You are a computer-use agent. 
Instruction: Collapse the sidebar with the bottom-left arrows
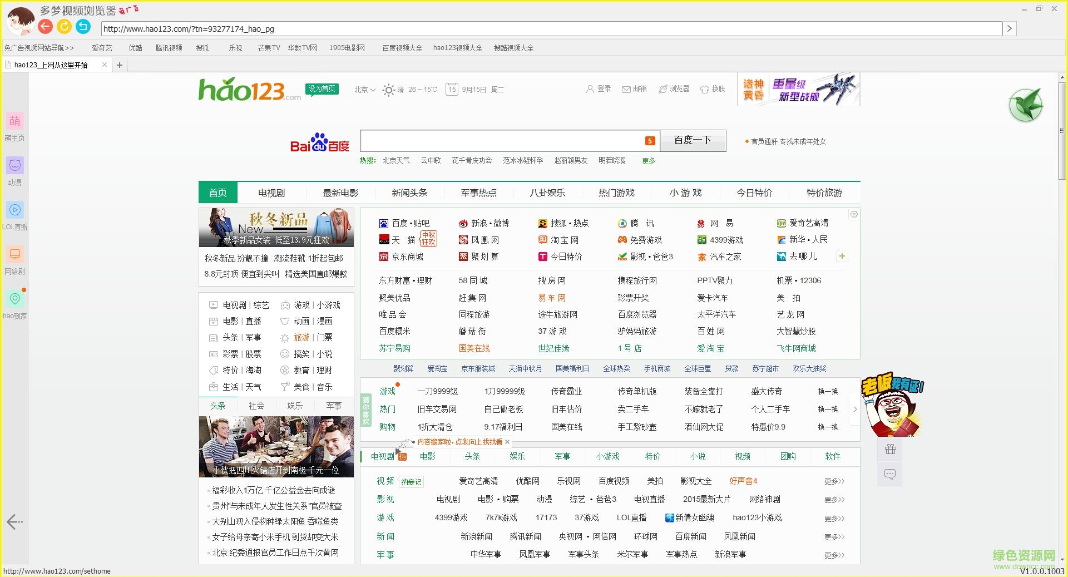click(x=14, y=522)
